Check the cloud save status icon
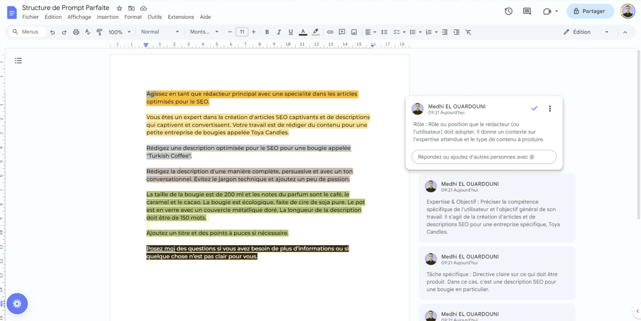 [144, 8]
